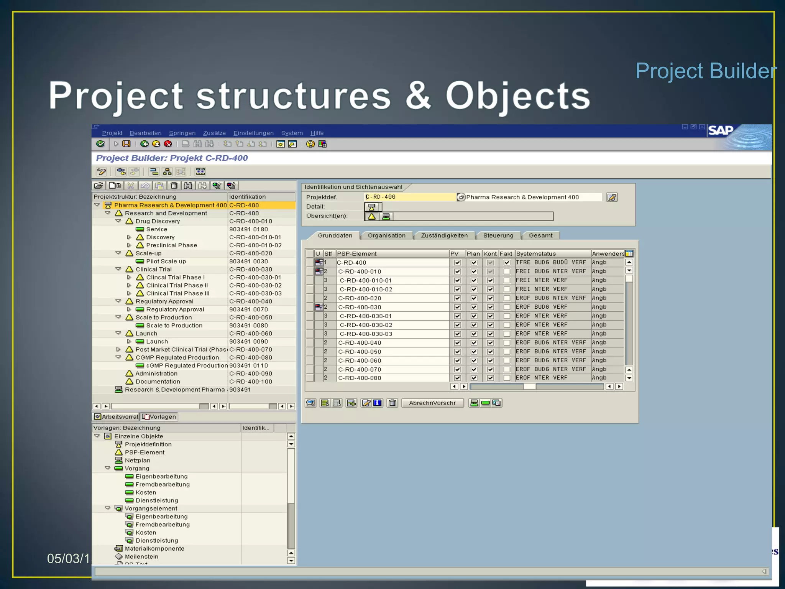Click green activity overview icon below table

pyautogui.click(x=485, y=403)
